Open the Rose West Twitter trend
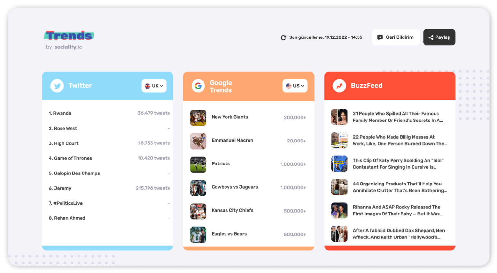This screenshot has width=497, height=273. click(x=63, y=128)
